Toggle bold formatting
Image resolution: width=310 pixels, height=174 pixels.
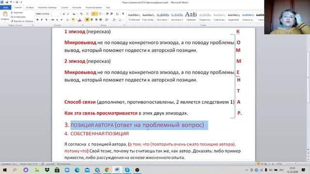pos(37,20)
